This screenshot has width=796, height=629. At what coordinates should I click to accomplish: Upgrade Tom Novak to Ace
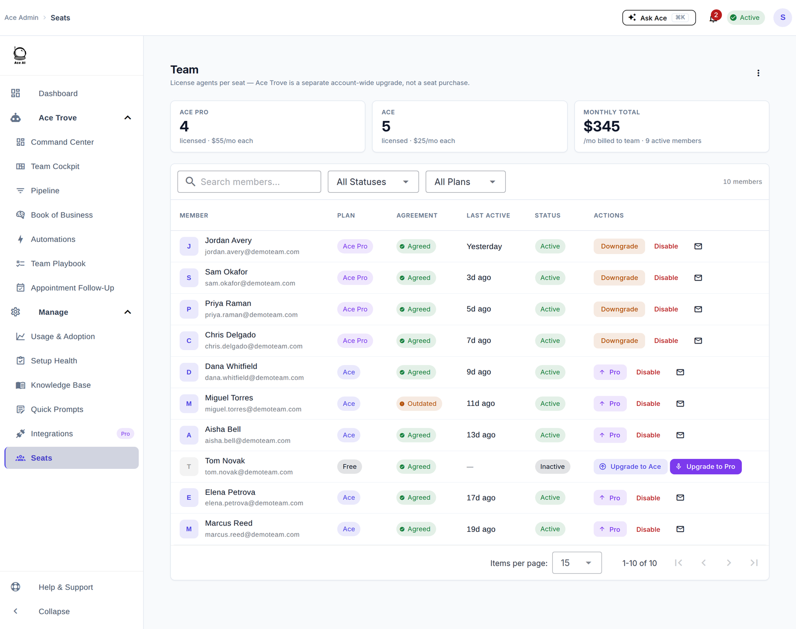tap(630, 467)
